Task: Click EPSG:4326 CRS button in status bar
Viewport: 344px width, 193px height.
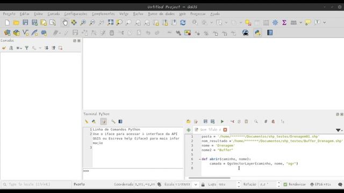Action: point(320,184)
